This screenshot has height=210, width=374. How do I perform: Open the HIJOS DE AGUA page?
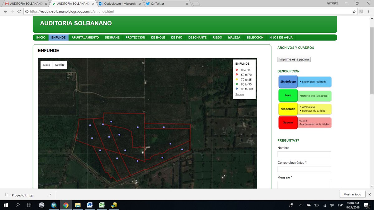[281, 37]
